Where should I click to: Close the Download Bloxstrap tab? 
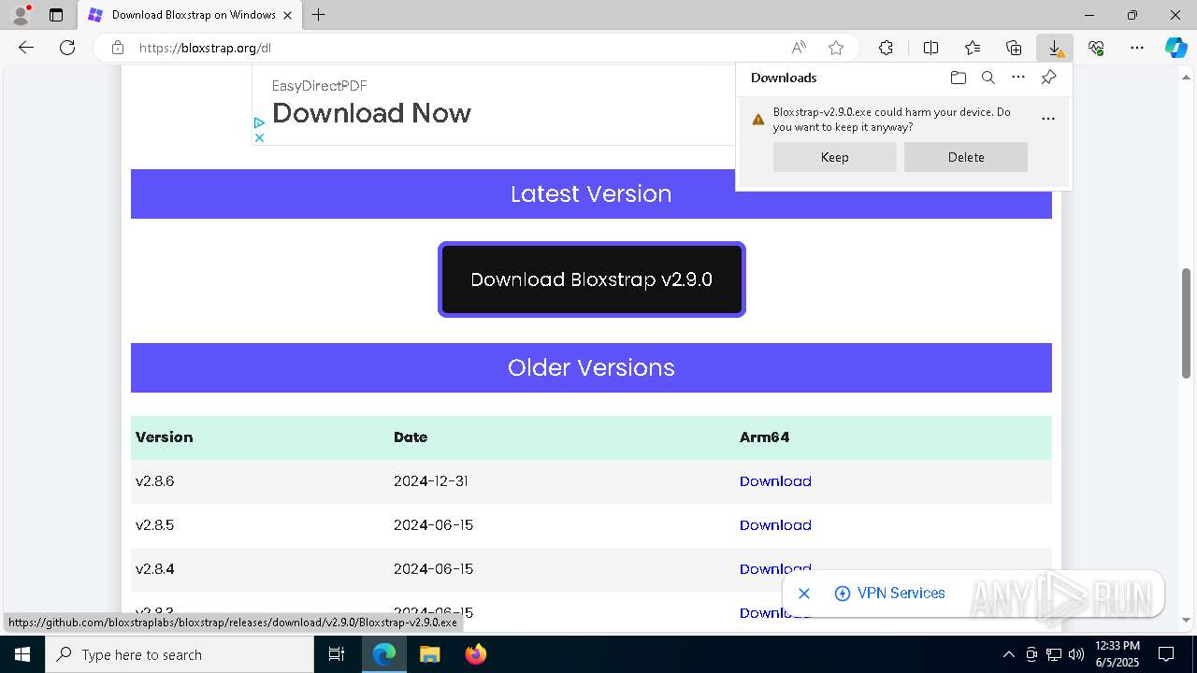pyautogui.click(x=288, y=15)
